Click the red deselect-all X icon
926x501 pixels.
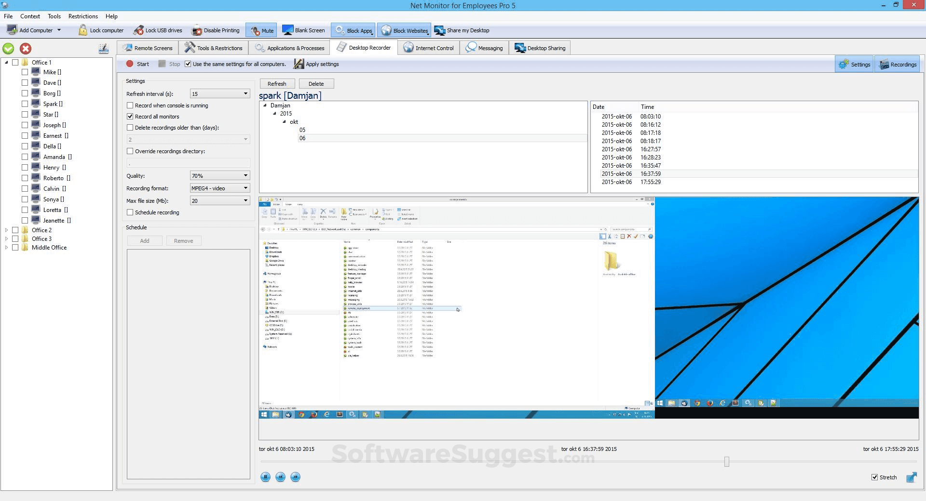(26, 49)
